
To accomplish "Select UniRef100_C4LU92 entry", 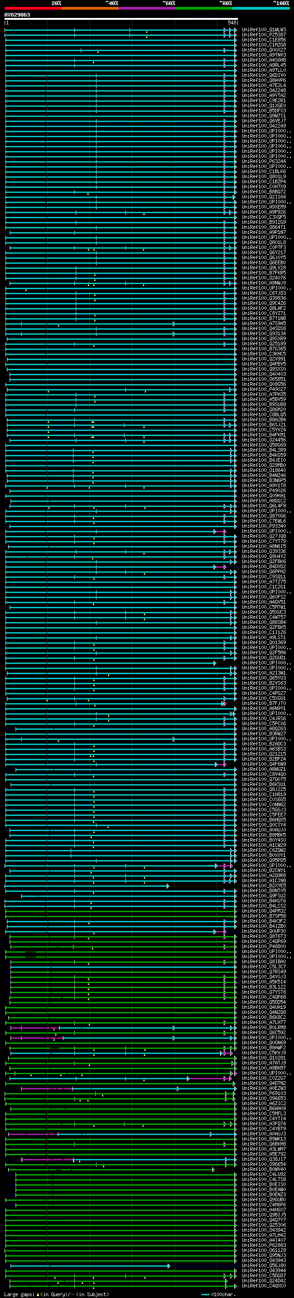I will pyautogui.click(x=264, y=1174).
